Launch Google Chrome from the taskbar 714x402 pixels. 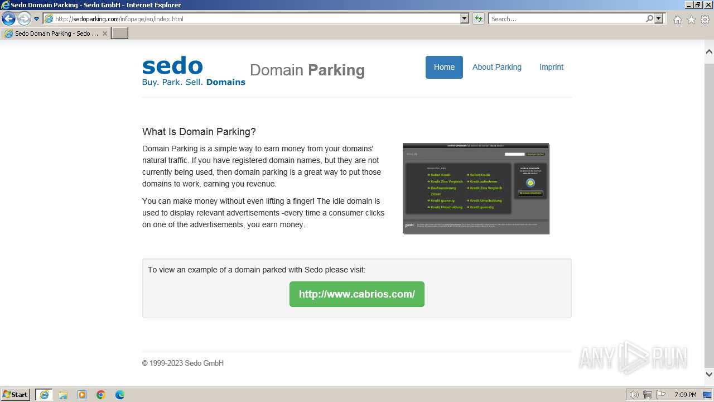pyautogui.click(x=101, y=395)
